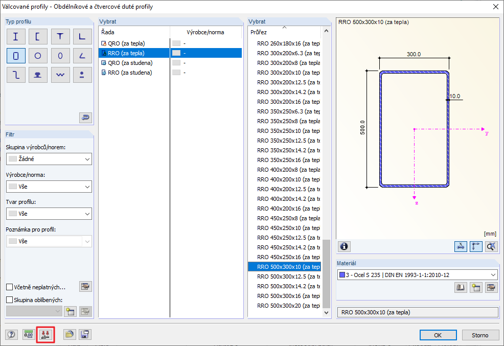Select the rectangular hollow profile type icon
The image size is (504, 346).
click(16, 56)
